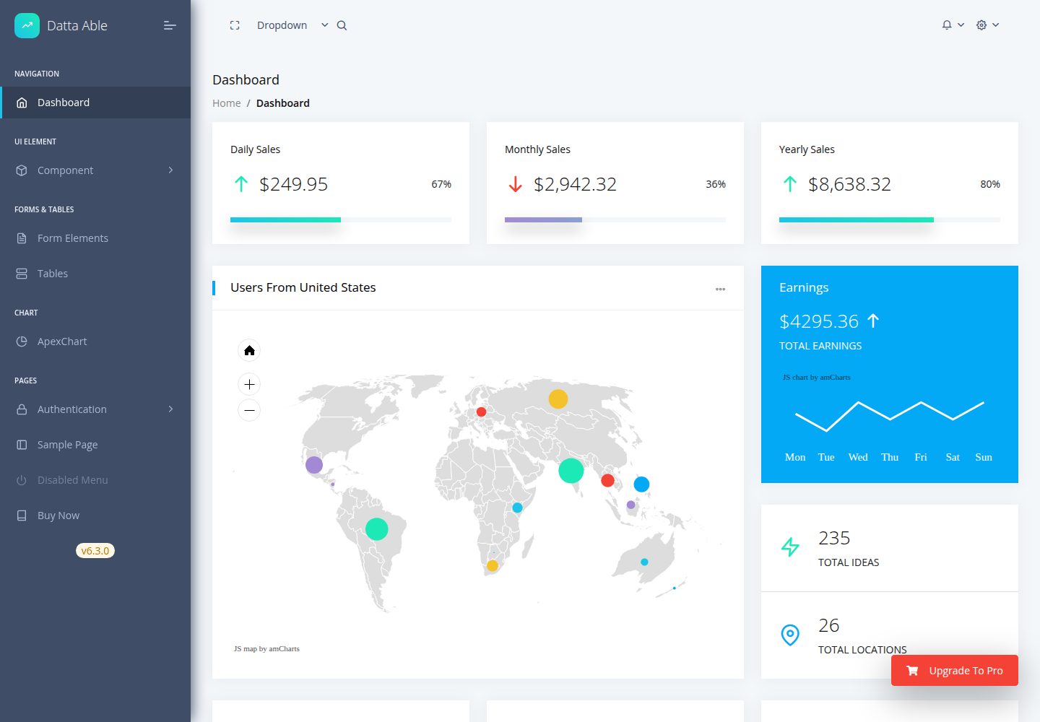Click the Authentication lock icon
This screenshot has width=1040, height=722.
[22, 409]
